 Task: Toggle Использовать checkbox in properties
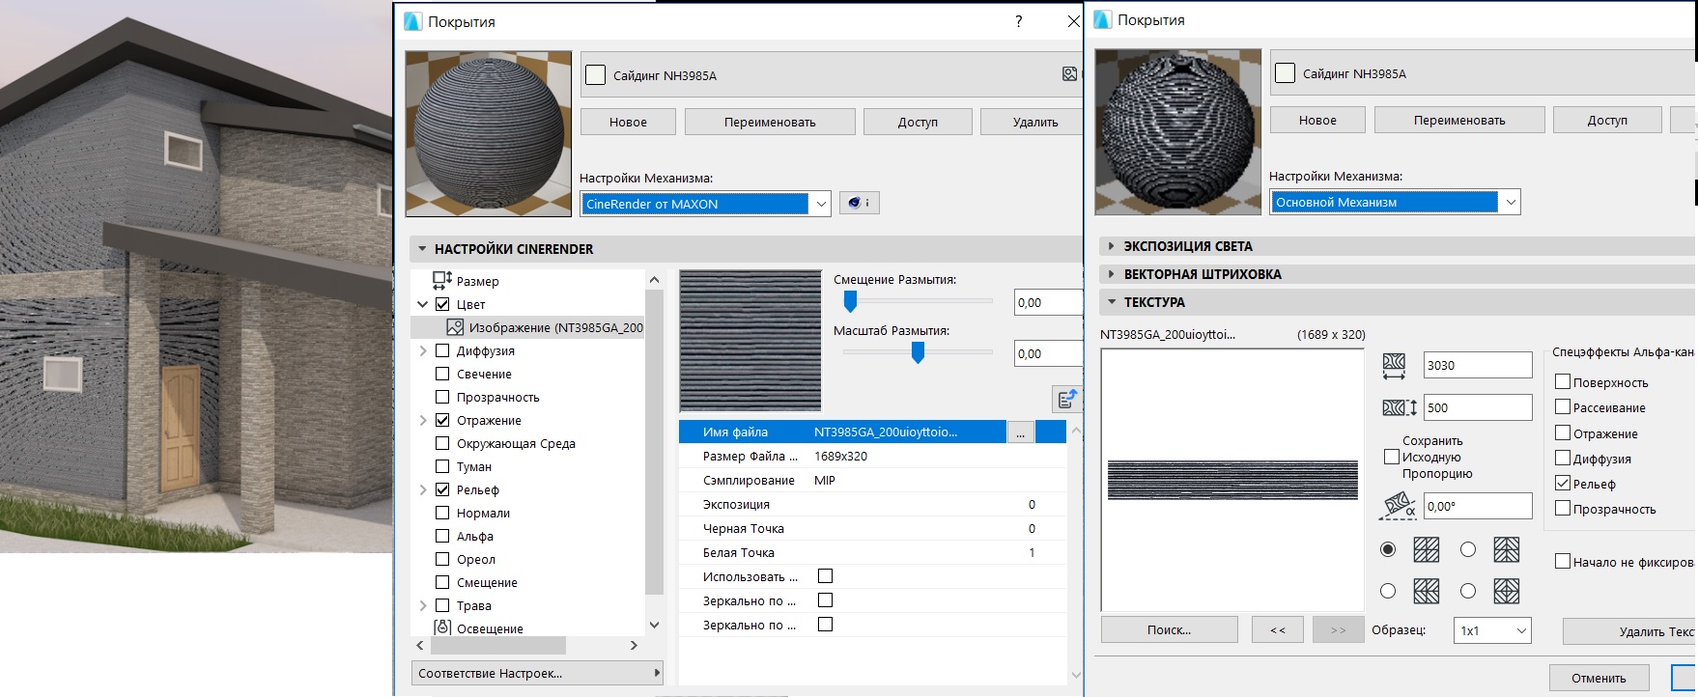(x=825, y=576)
